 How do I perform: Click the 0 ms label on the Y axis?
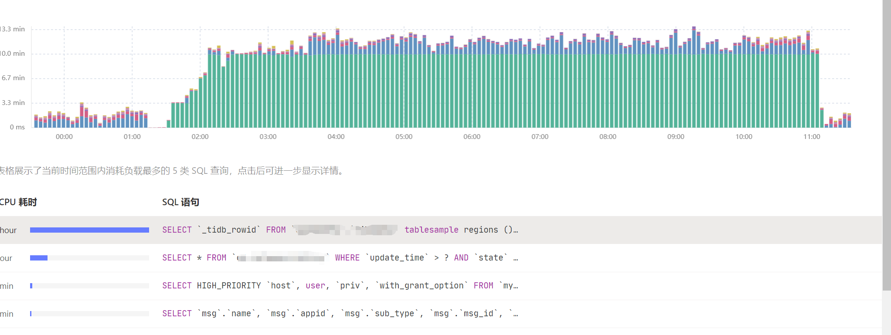pyautogui.click(x=17, y=127)
